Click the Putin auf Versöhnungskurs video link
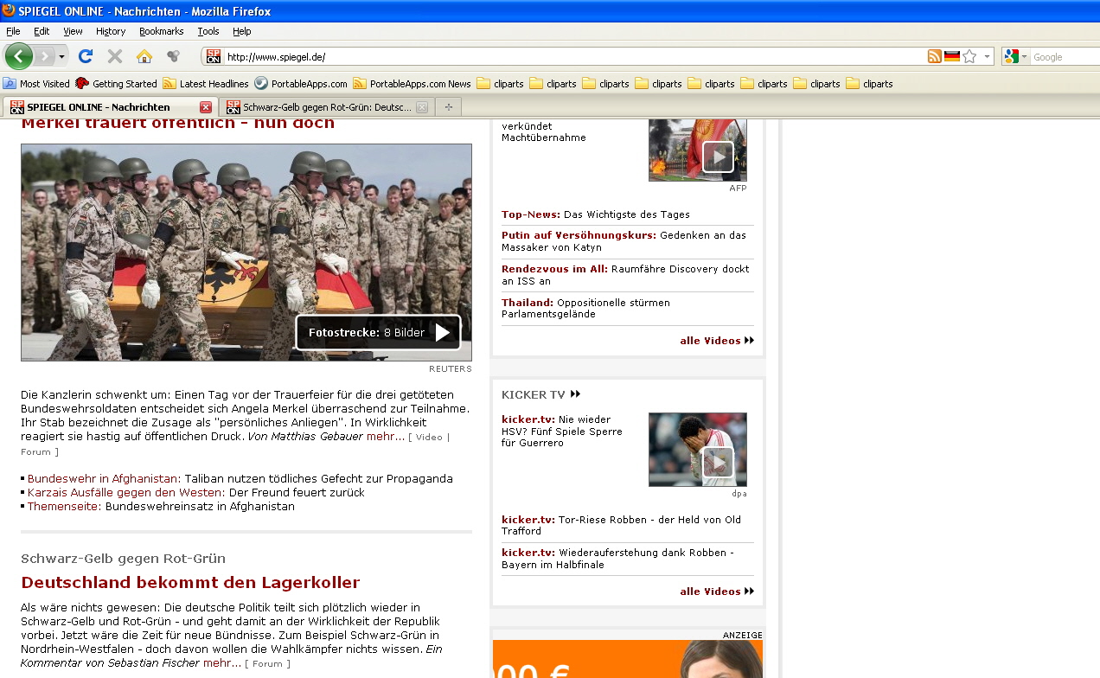The image size is (1100, 678). (579, 235)
